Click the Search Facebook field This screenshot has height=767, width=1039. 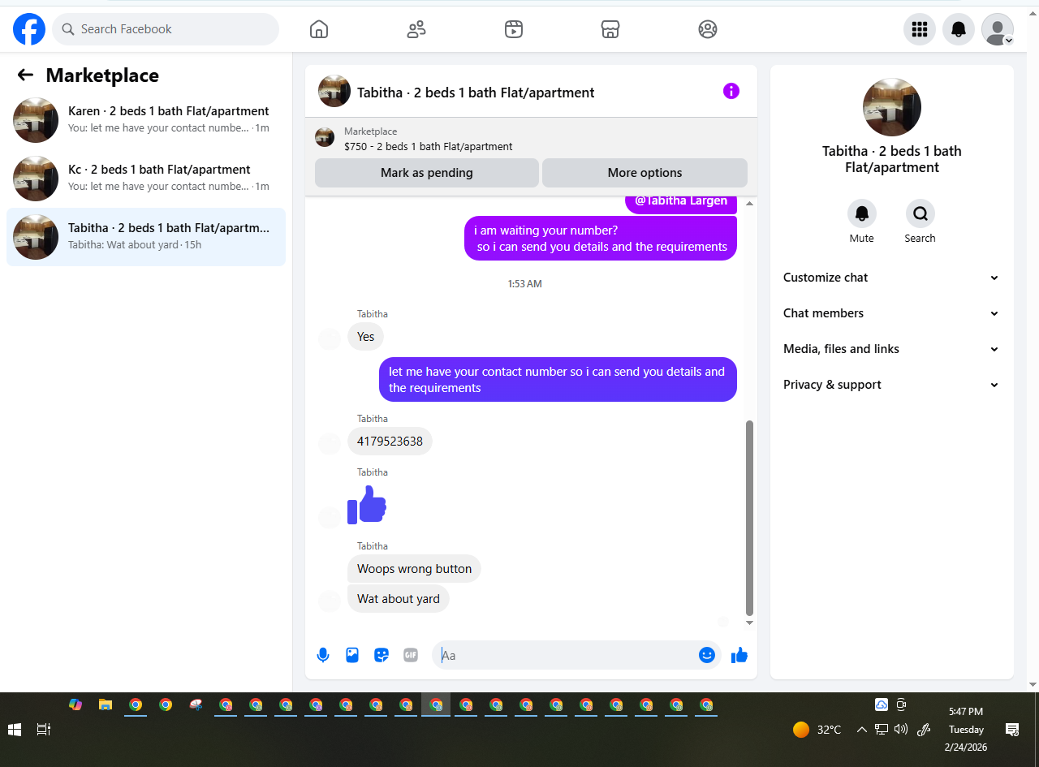pos(166,29)
